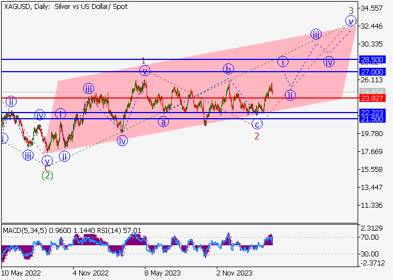Image resolution: width=393 pixels, height=280 pixels.
Task: Select the brown wave '2' label
Action: (x=257, y=136)
